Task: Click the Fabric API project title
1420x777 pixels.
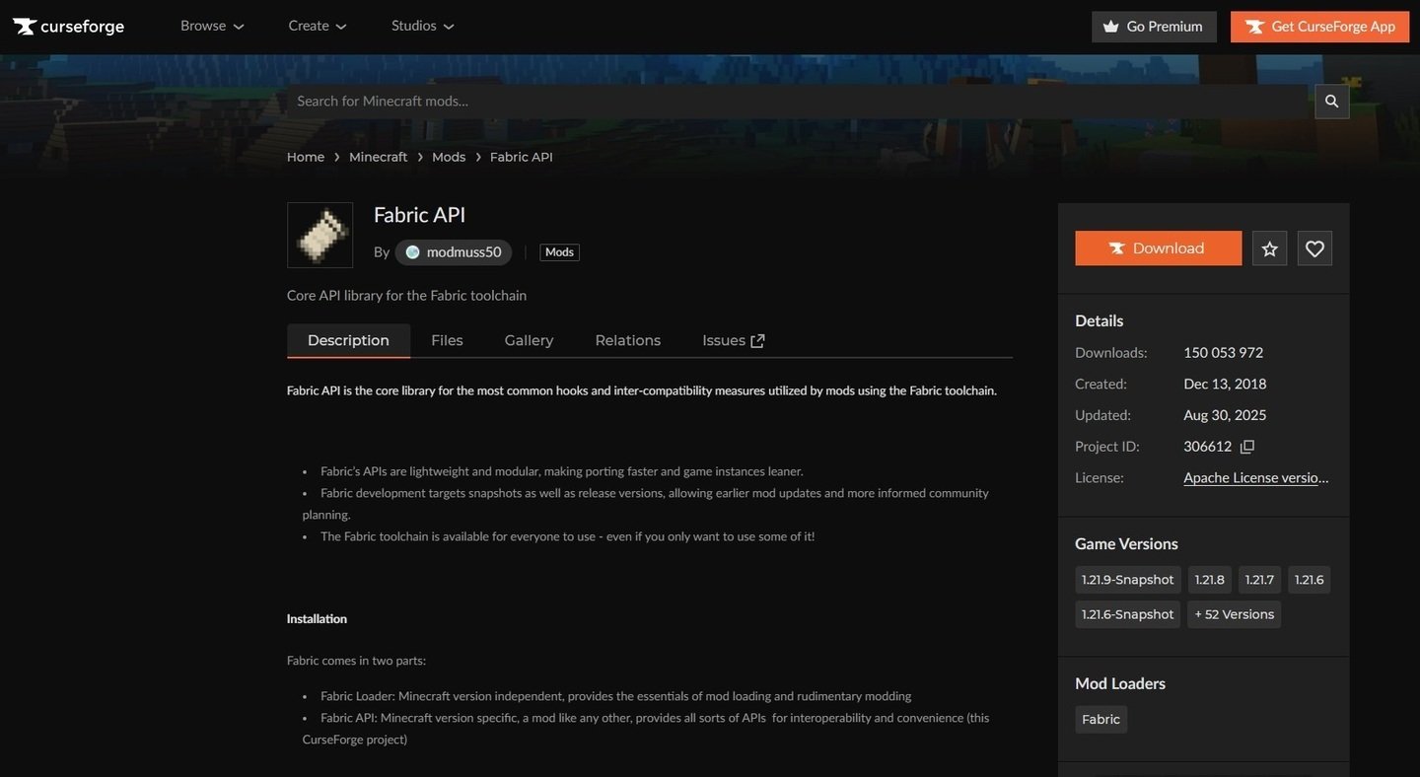Action: coord(419,215)
